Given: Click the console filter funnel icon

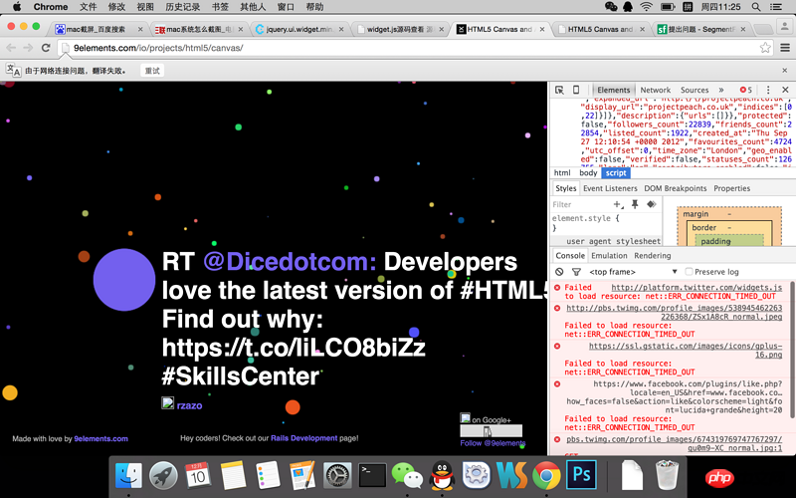Looking at the screenshot, I should [576, 272].
